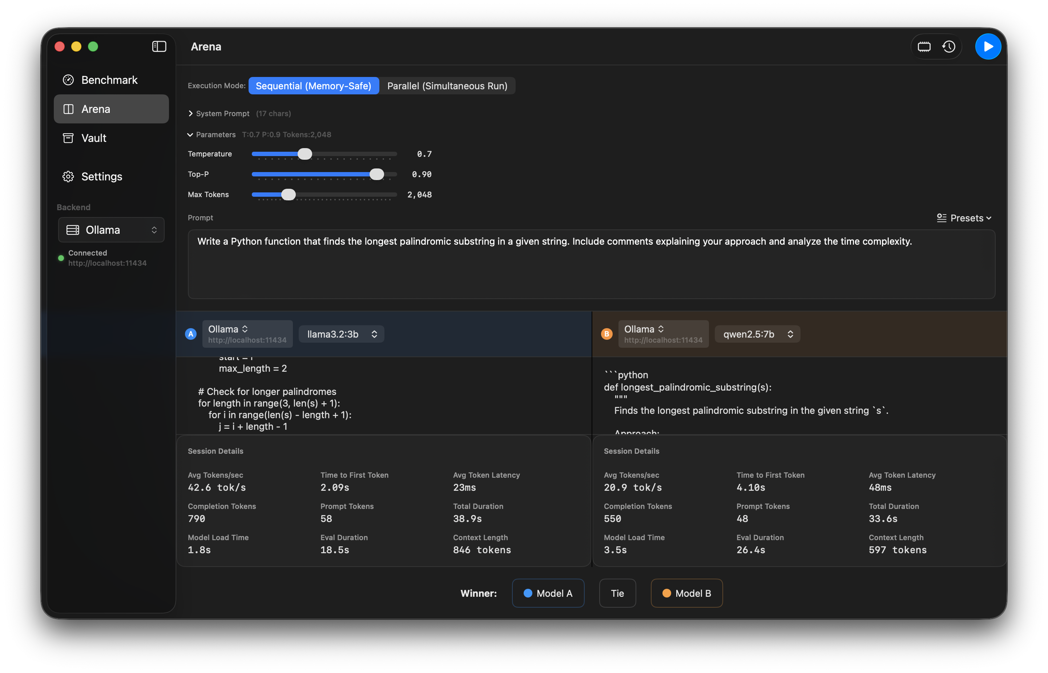Pick Model B as winner
This screenshot has height=673, width=1048.
686,593
